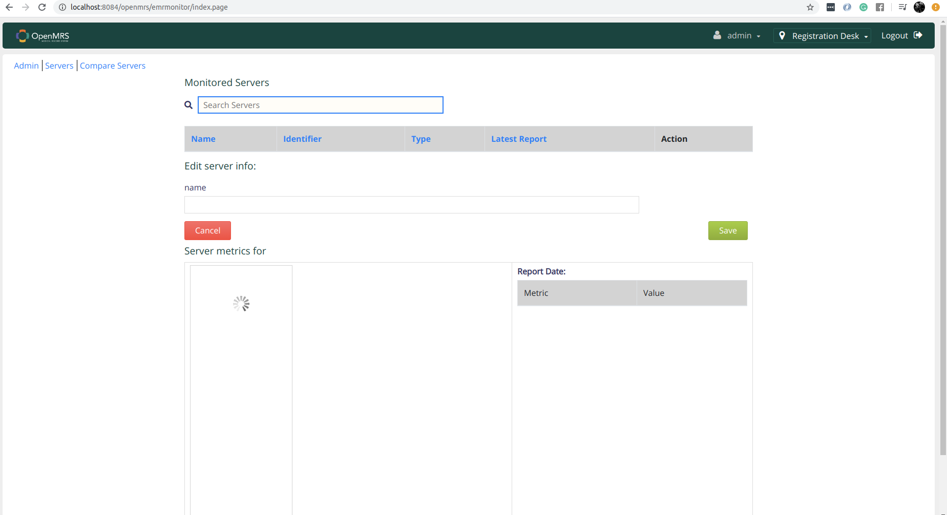Click the search magnifier icon
Image resolution: width=947 pixels, height=515 pixels.
(x=188, y=105)
